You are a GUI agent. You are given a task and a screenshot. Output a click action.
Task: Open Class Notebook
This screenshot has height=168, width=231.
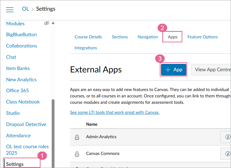point(23,102)
